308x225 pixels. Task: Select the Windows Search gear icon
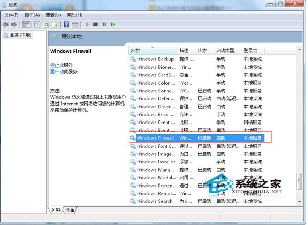(133, 201)
